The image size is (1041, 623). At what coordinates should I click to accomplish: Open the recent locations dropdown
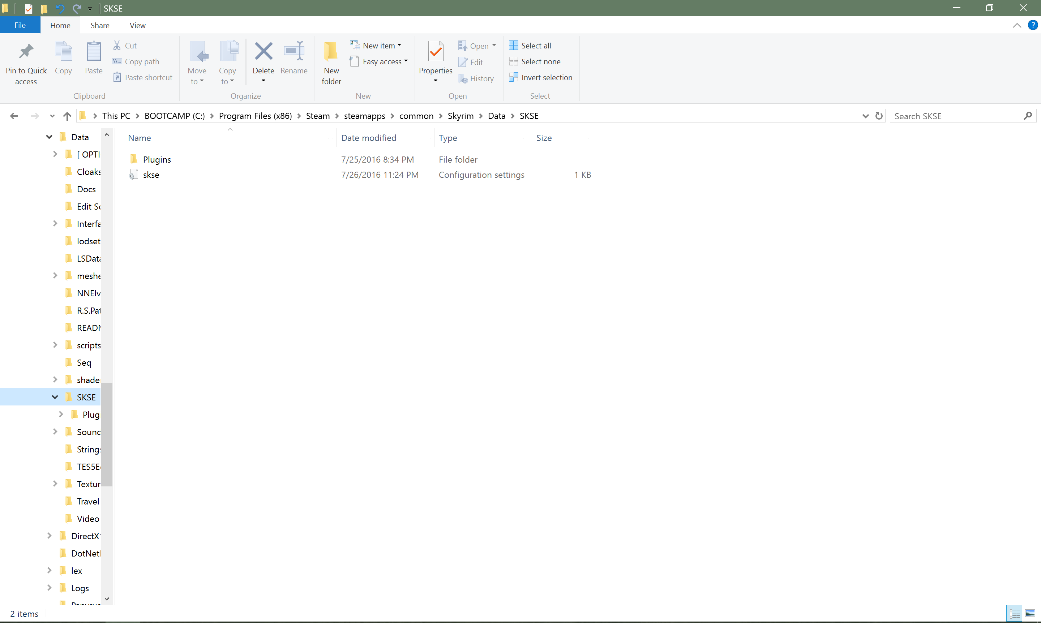tap(52, 116)
